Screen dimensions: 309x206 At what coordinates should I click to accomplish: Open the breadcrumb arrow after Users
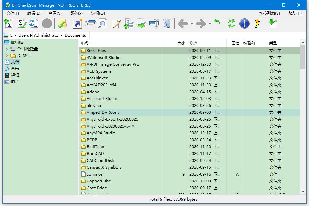(31, 35)
